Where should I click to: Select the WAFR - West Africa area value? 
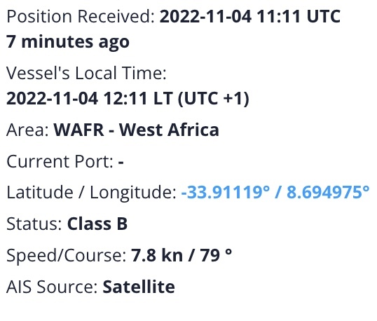pos(137,130)
